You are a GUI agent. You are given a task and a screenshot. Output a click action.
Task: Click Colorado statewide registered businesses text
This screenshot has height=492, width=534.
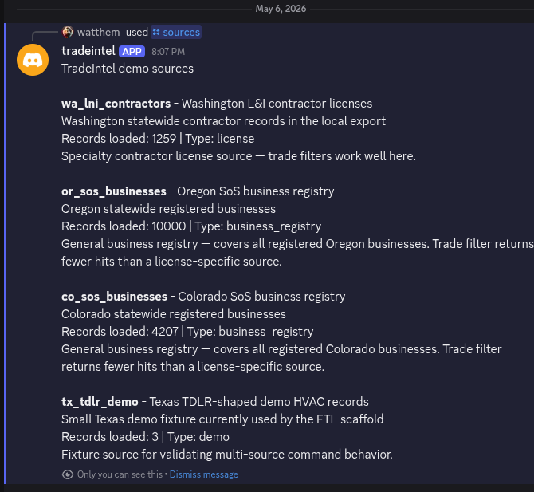[x=174, y=314]
